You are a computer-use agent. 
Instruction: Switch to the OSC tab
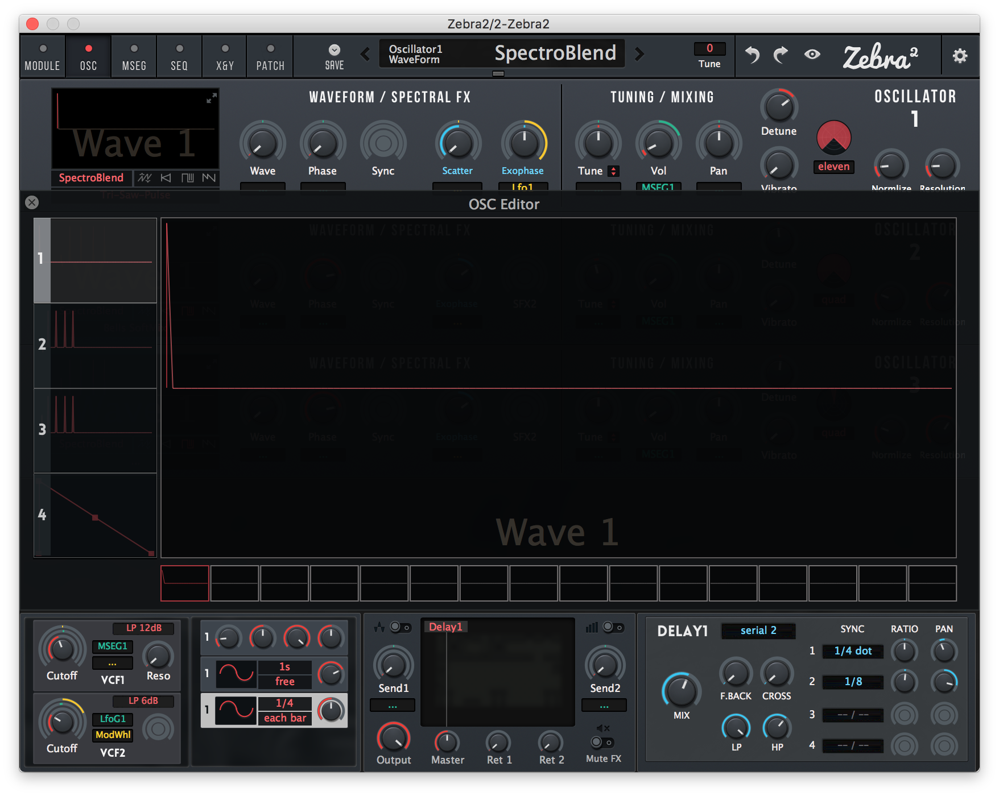[x=88, y=56]
